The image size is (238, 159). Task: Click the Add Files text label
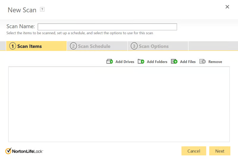(188, 62)
